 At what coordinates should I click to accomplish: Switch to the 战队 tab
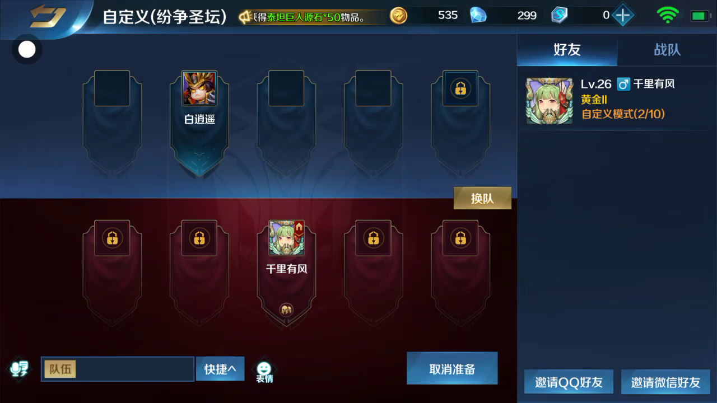tap(667, 50)
